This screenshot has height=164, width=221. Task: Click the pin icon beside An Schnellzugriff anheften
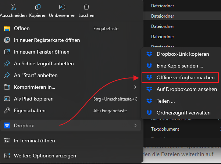(x=7, y=63)
